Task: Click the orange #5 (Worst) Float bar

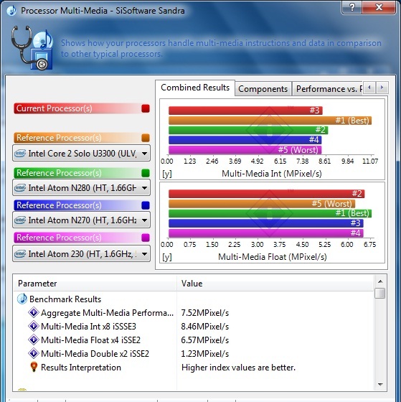Action: (x=262, y=204)
